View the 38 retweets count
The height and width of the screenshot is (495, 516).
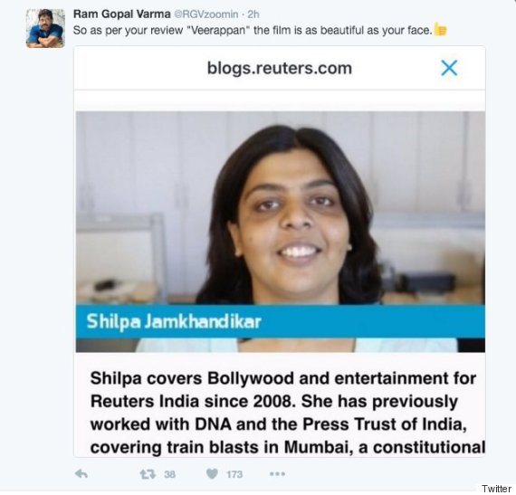click(x=169, y=474)
